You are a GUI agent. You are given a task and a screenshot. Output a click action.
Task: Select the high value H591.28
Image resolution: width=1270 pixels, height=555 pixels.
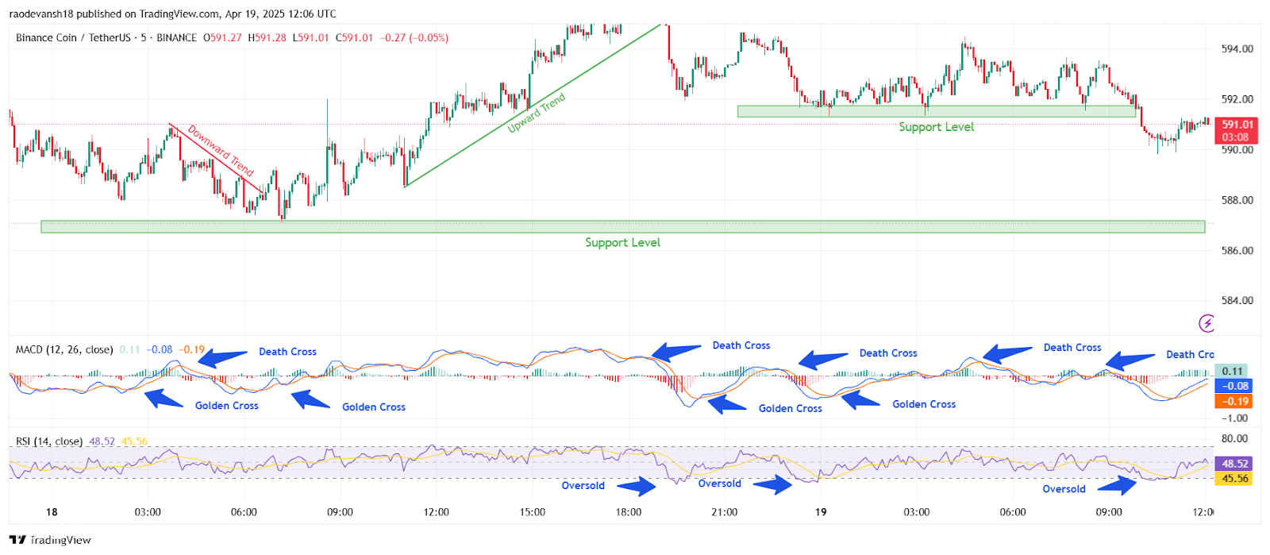pyautogui.click(x=267, y=37)
